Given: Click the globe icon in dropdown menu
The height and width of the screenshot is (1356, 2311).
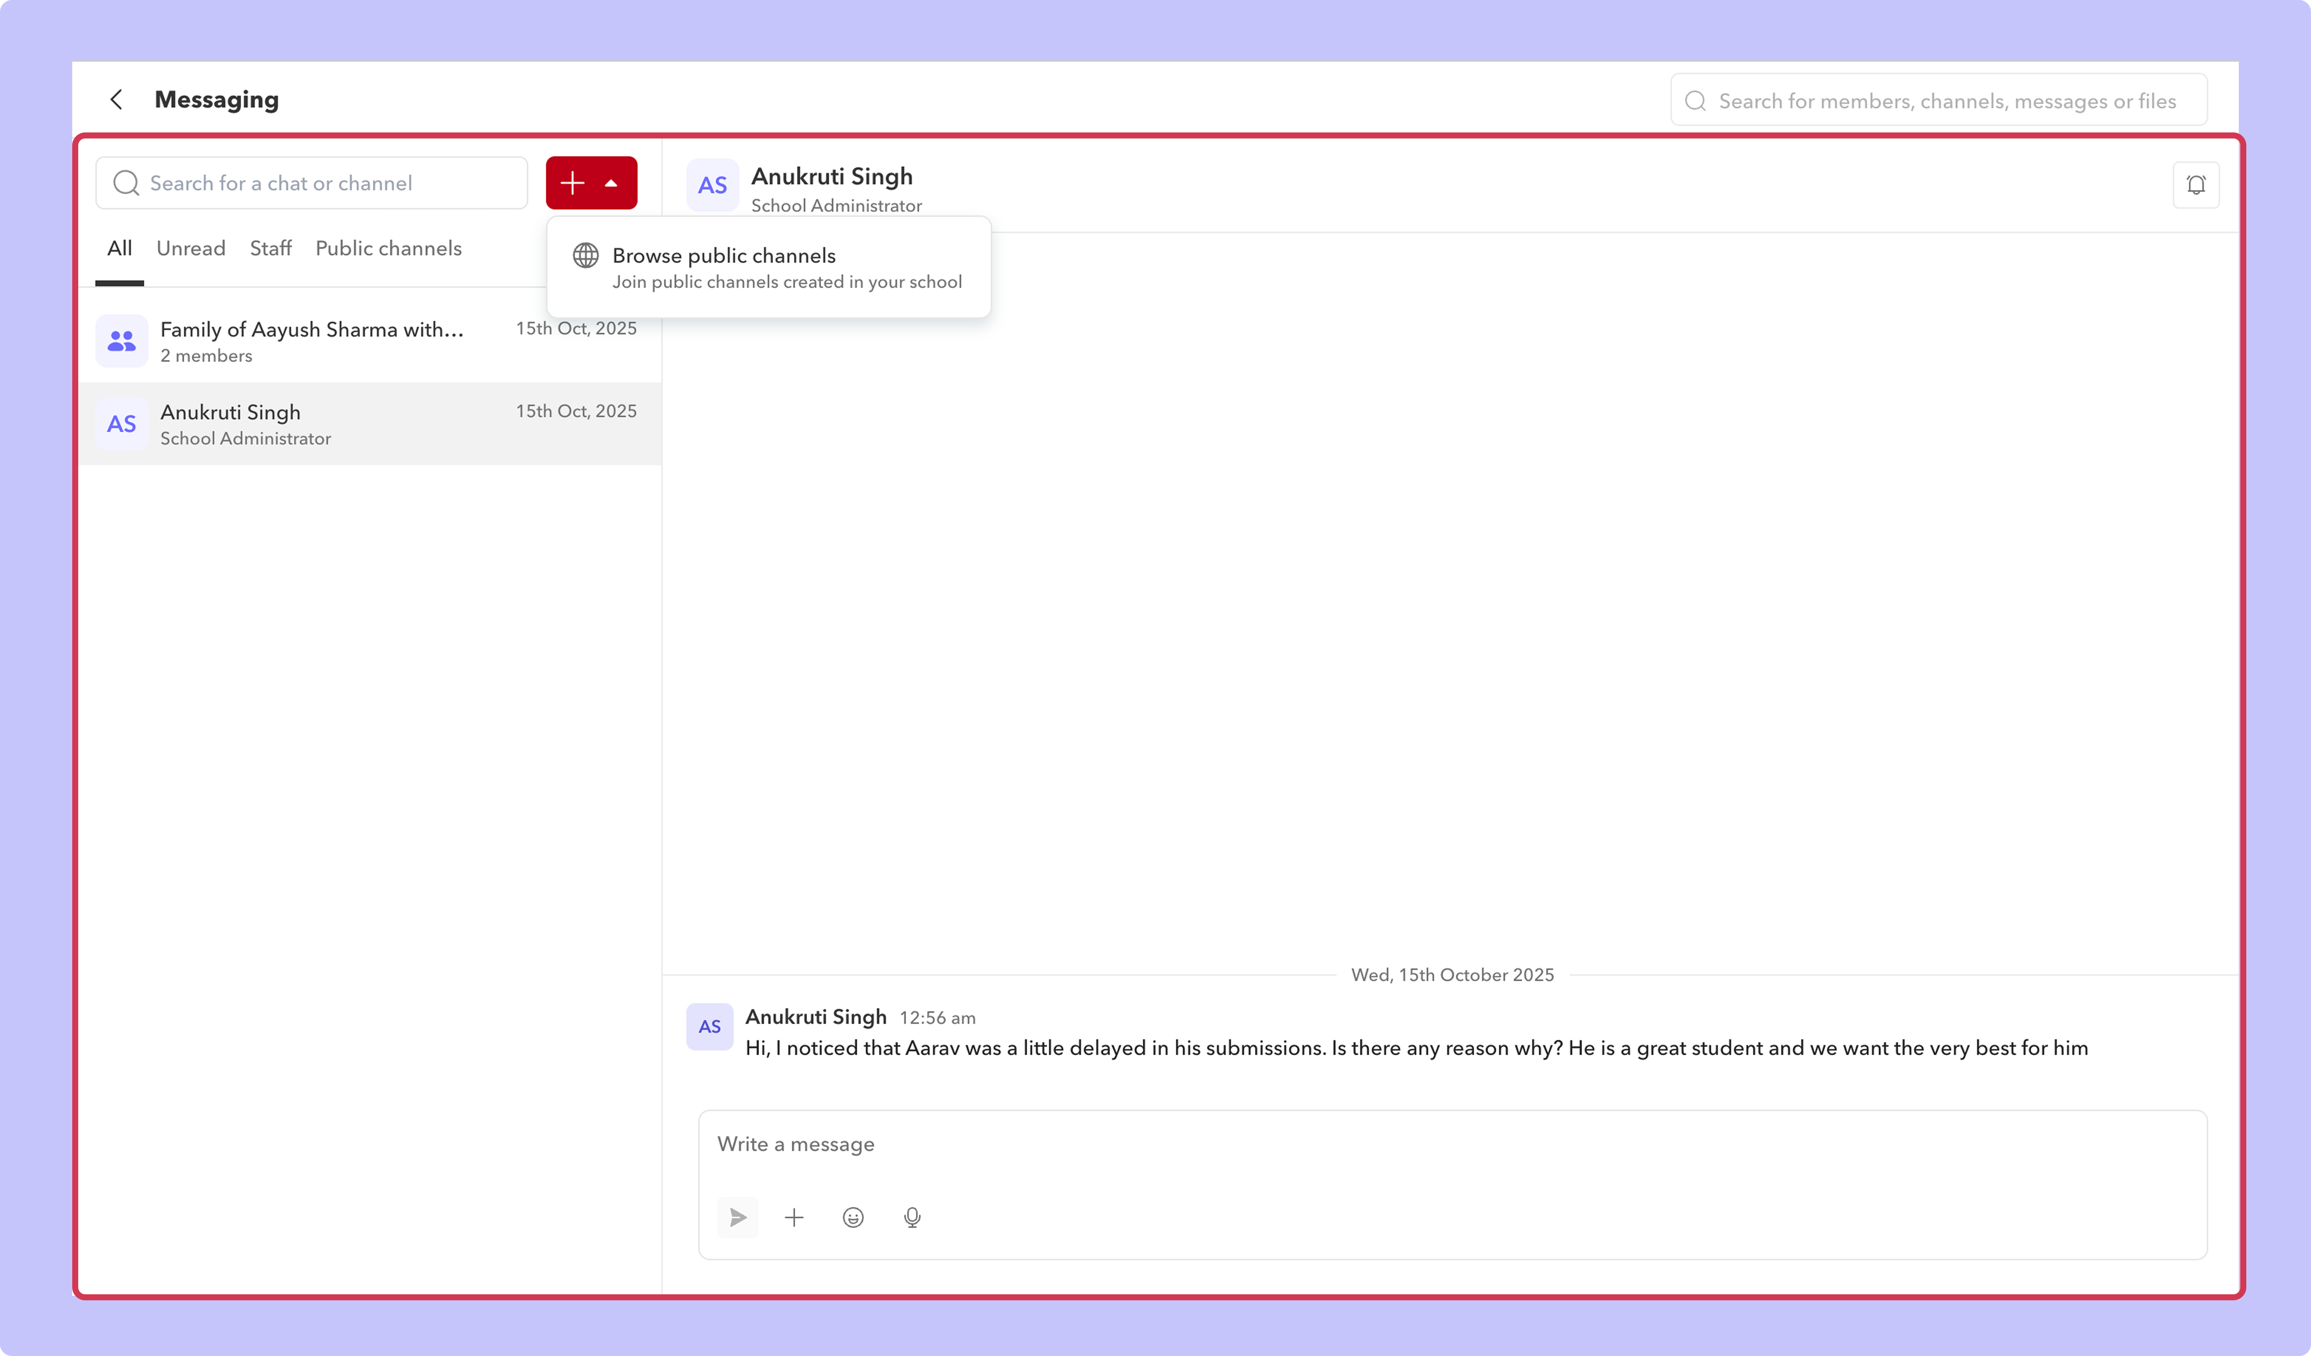Looking at the screenshot, I should click(586, 255).
